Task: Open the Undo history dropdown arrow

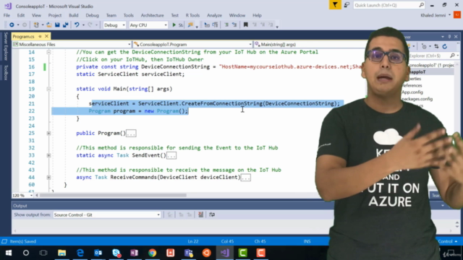Action: [x=83, y=25]
